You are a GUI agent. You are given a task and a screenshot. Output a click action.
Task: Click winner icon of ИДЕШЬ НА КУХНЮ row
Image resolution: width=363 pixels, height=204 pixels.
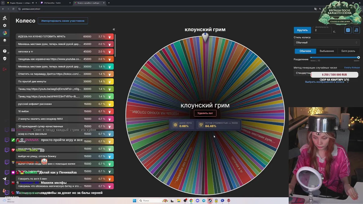109,37
